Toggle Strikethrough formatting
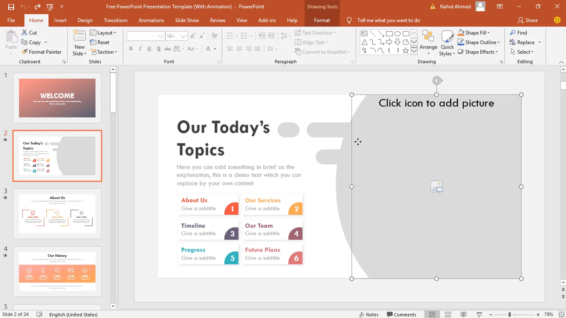The height and width of the screenshot is (318, 566). 168,49
